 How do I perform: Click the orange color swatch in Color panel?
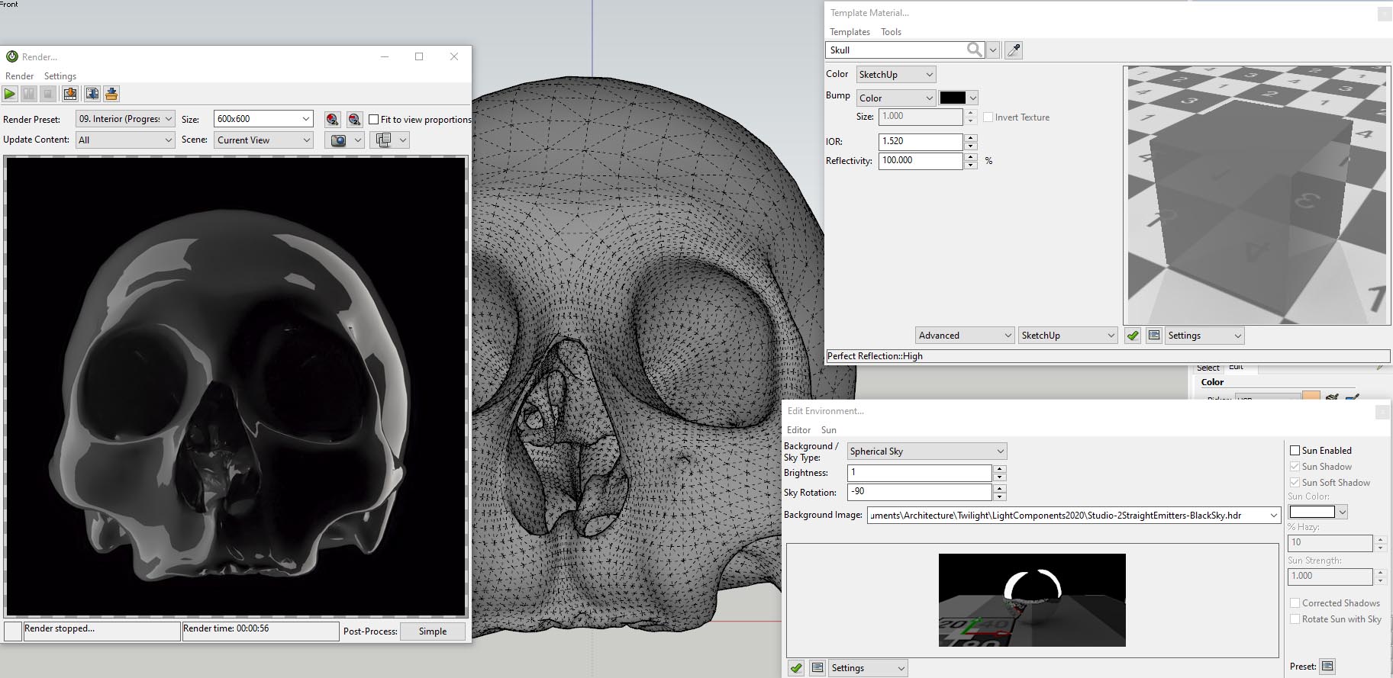1311,397
